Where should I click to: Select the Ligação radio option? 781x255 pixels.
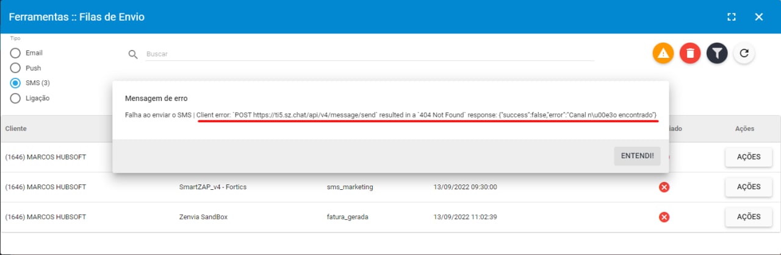pos(15,98)
